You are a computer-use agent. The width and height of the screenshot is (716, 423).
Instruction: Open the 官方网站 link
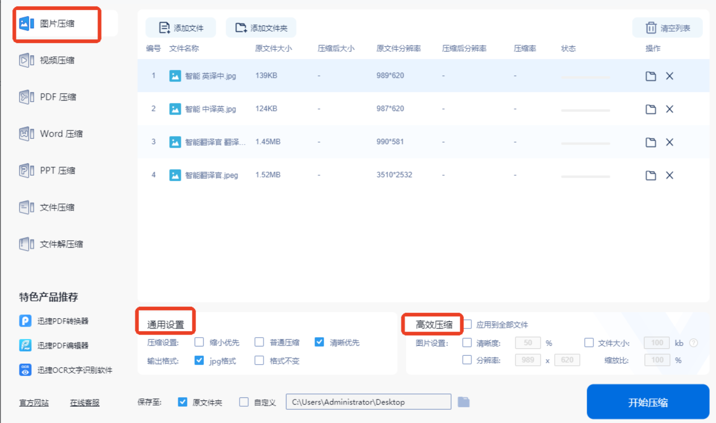point(34,403)
